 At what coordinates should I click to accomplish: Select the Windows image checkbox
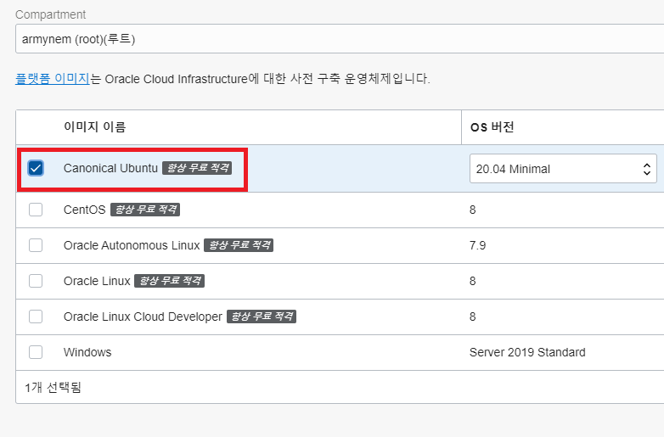[36, 352]
